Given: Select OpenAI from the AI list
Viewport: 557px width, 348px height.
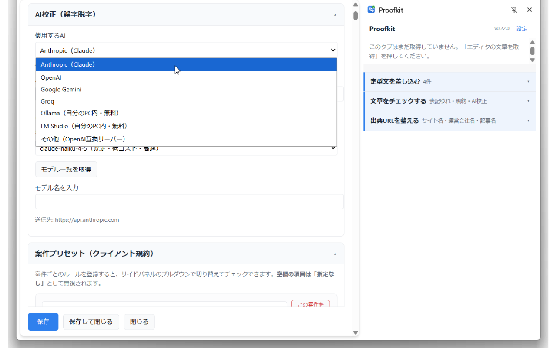Looking at the screenshot, I should pos(186,77).
